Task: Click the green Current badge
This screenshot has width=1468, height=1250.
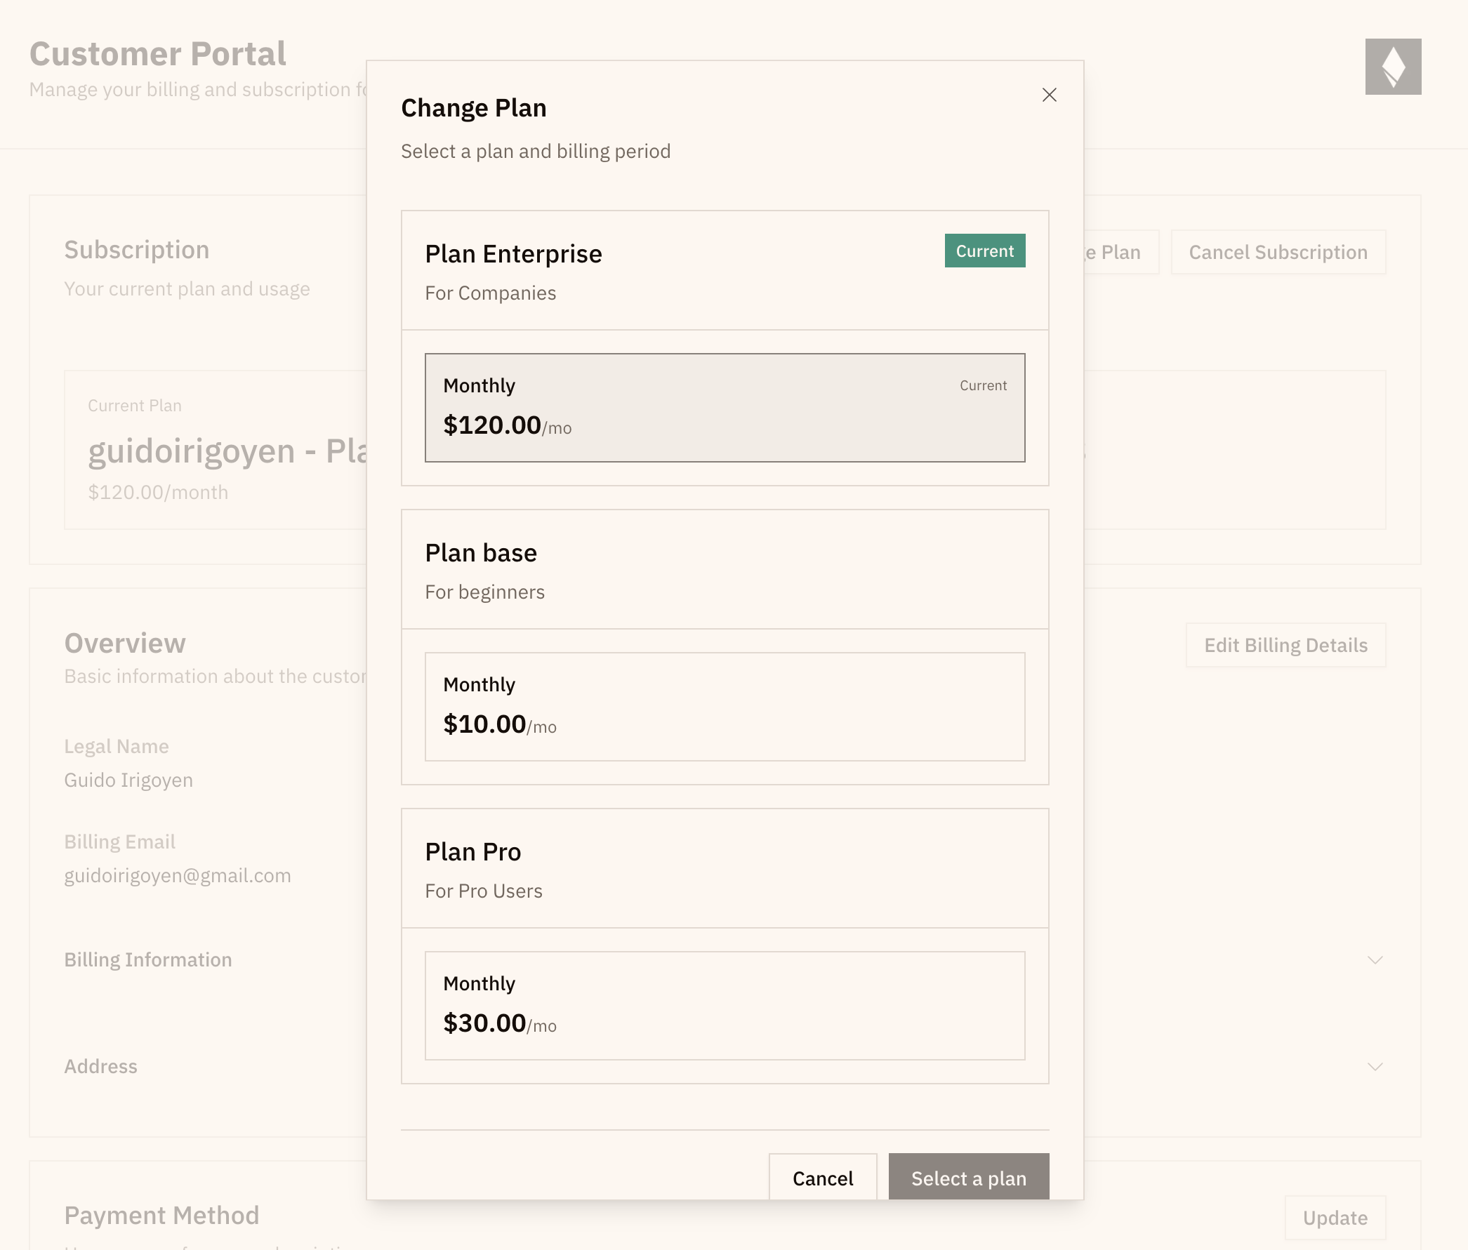Action: coord(984,251)
